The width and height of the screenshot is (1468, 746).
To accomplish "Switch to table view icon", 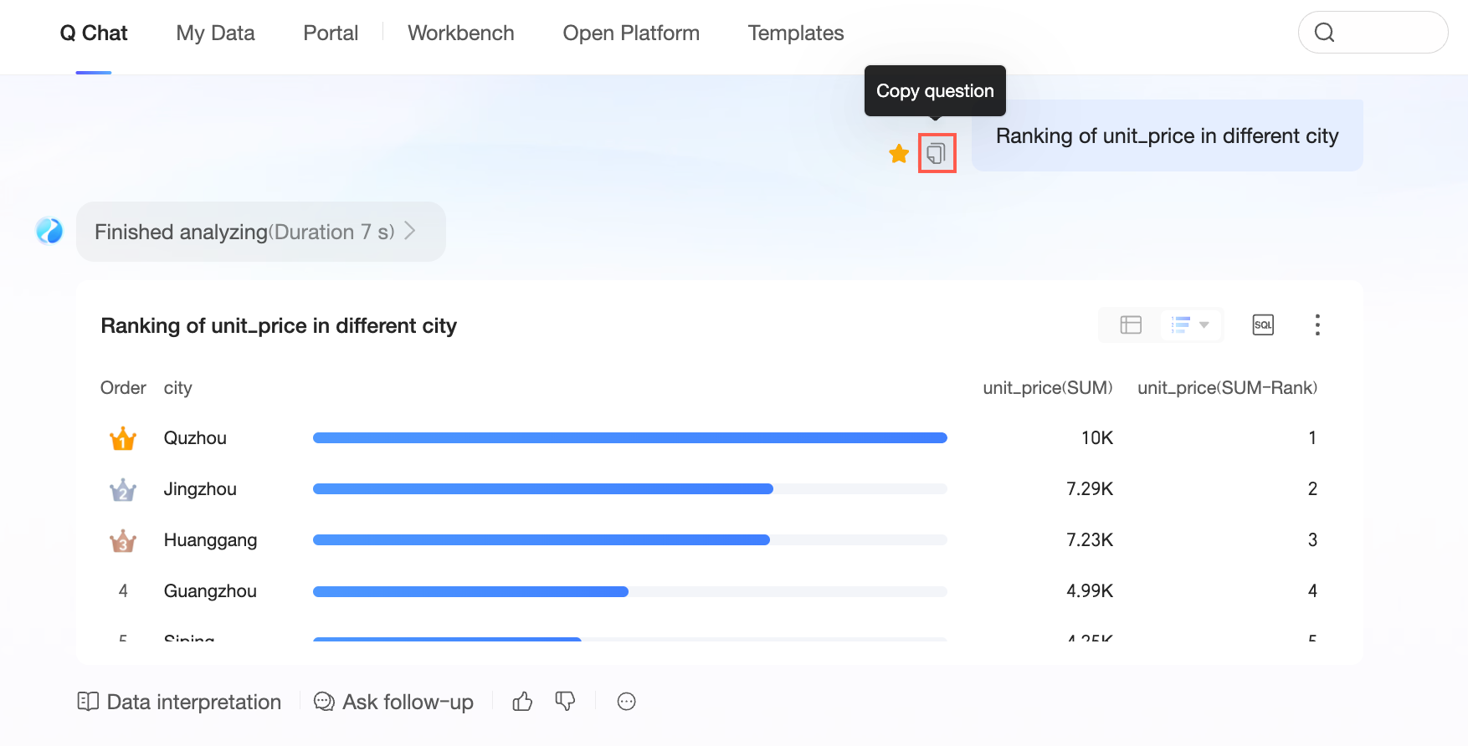I will (1131, 324).
